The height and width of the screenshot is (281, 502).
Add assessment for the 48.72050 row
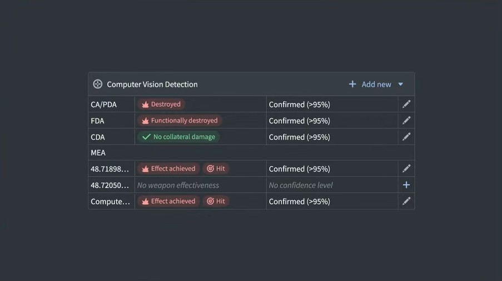coord(406,185)
